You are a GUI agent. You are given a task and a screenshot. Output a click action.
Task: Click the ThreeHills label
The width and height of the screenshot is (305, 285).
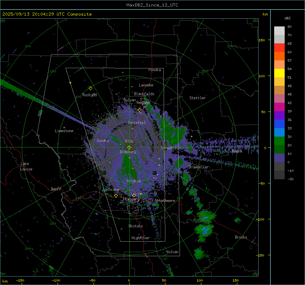pos(170,148)
